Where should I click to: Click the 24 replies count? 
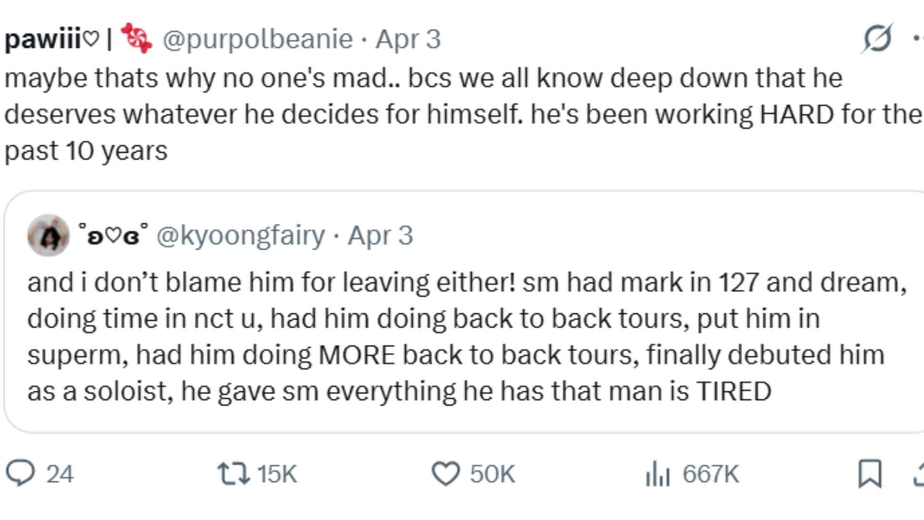60,474
